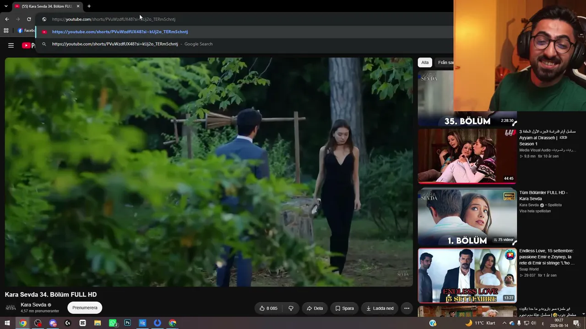
Task: Open CapCut from the taskbar
Action: click(x=83, y=323)
